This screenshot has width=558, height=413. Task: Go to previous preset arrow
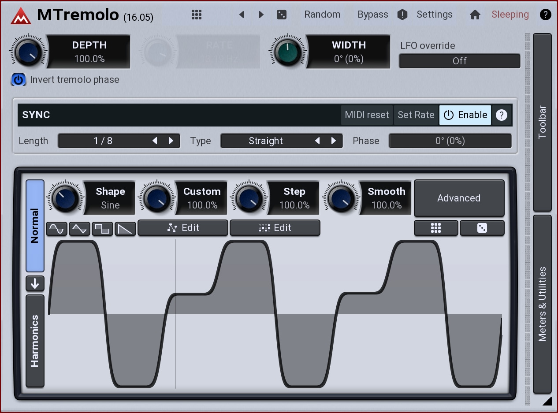(242, 15)
